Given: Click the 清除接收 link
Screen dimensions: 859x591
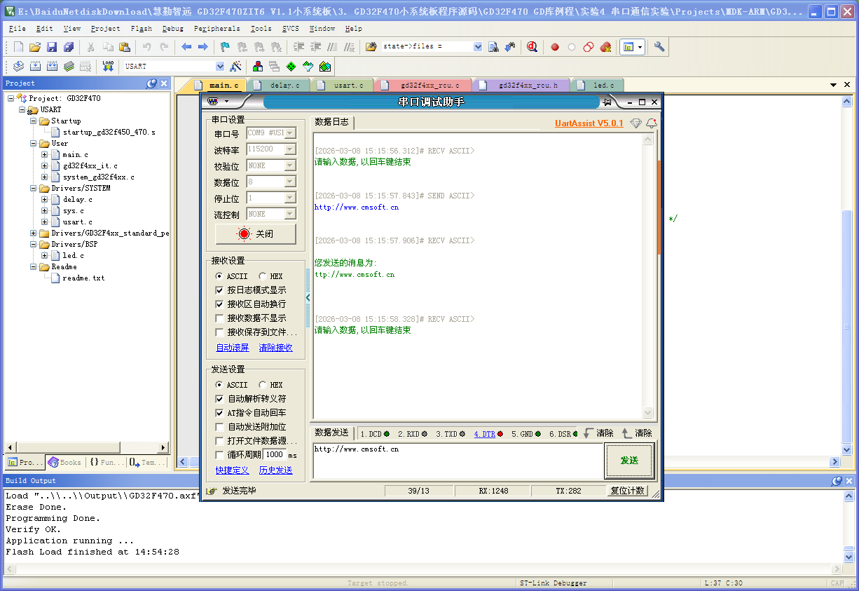Looking at the screenshot, I should [x=275, y=348].
